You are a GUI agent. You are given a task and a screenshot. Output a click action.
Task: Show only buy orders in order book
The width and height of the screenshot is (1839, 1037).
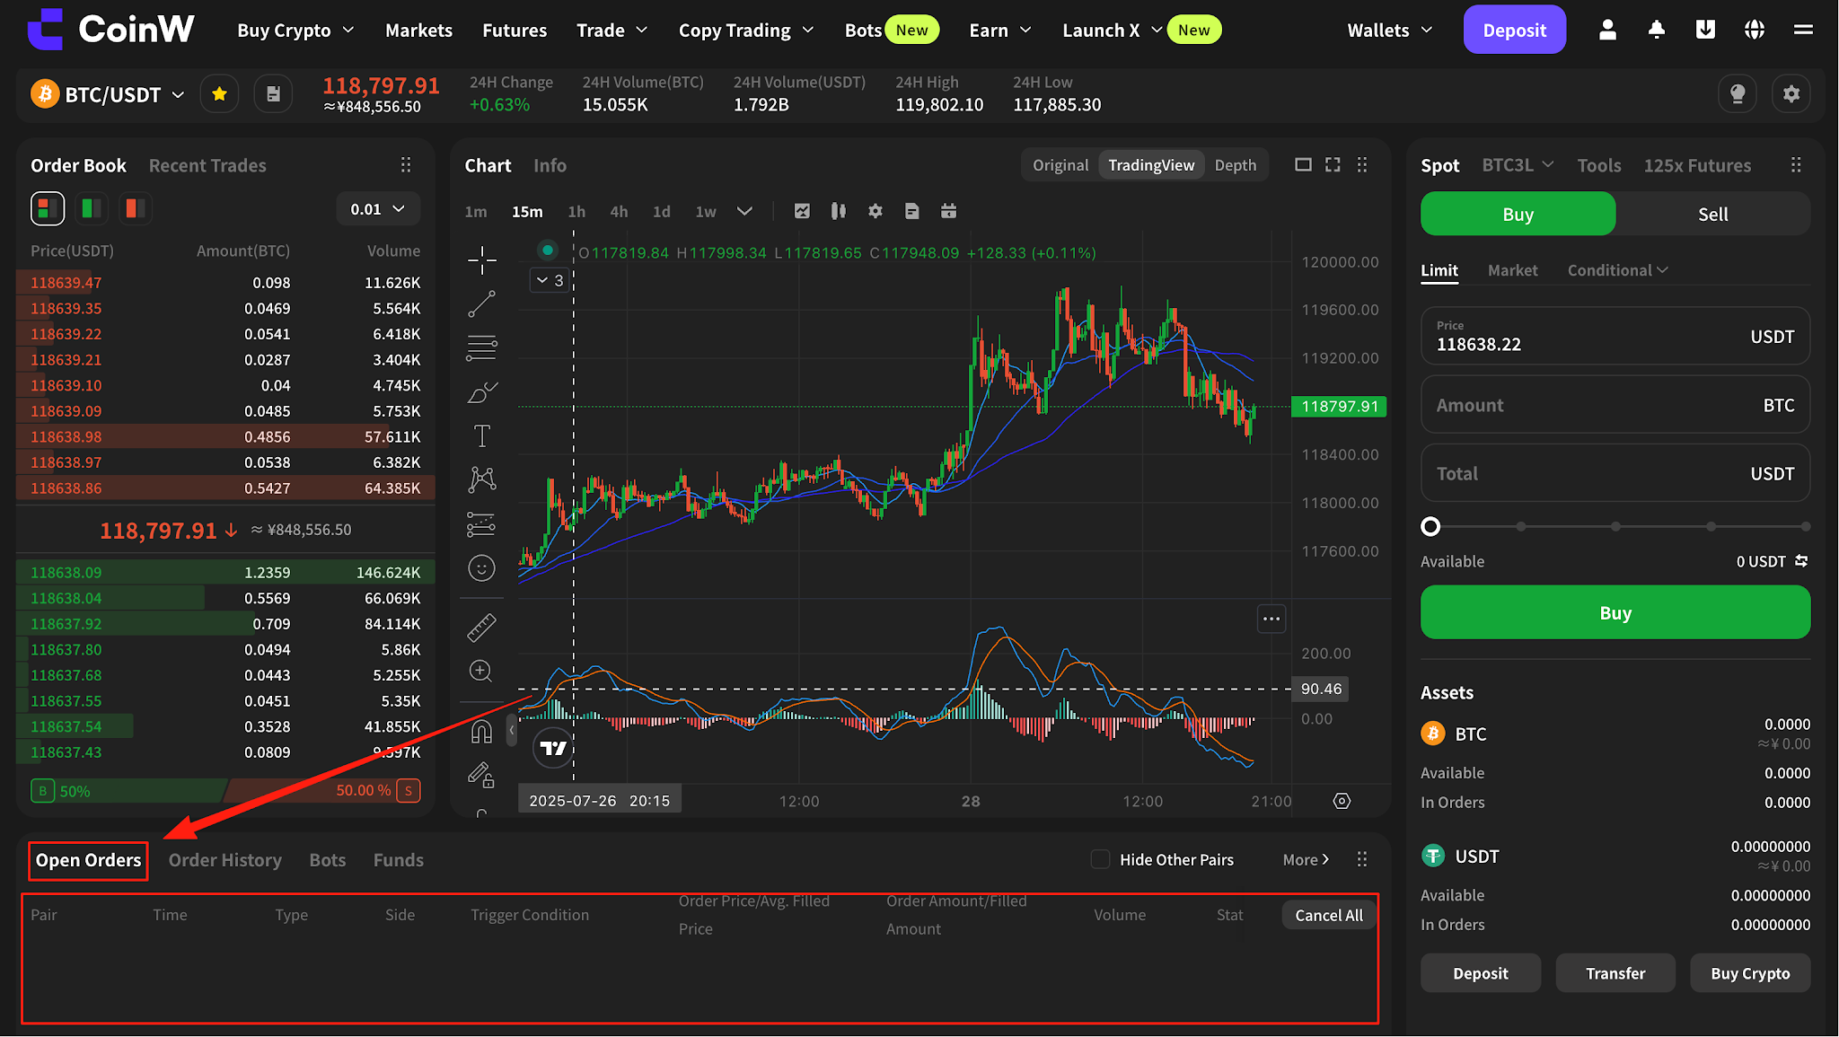91,208
